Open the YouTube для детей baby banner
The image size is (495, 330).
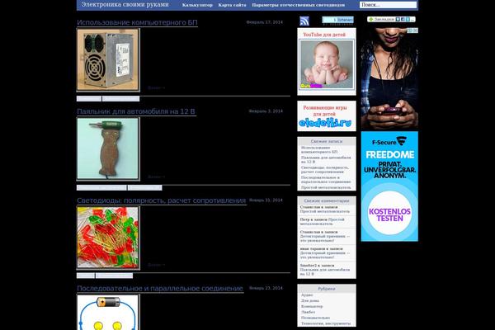click(x=327, y=62)
